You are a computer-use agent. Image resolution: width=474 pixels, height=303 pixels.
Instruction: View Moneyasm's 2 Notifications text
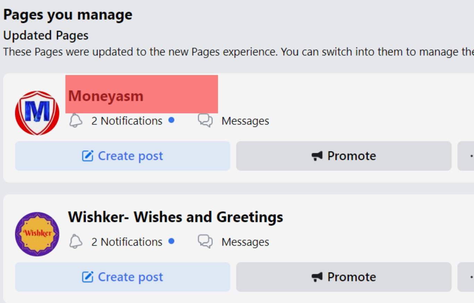coord(127,121)
